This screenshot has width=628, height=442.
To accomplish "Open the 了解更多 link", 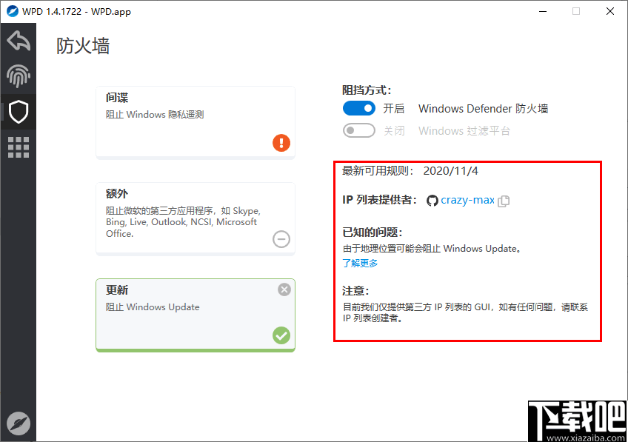I will click(x=360, y=263).
